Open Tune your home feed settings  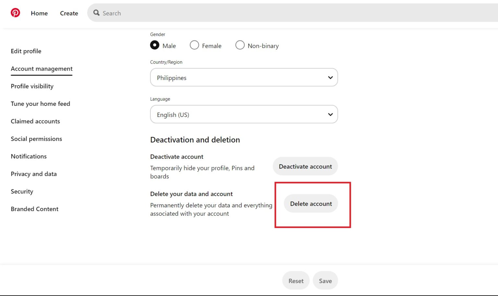click(41, 104)
